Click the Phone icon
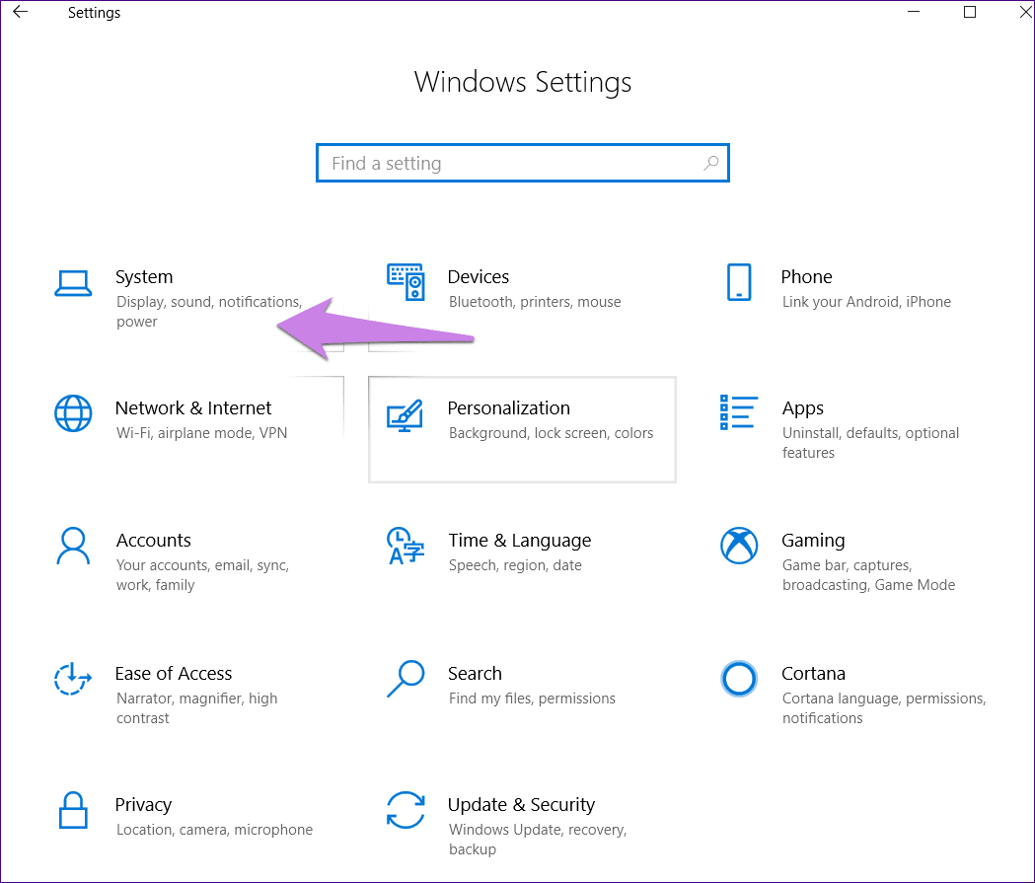 [739, 282]
